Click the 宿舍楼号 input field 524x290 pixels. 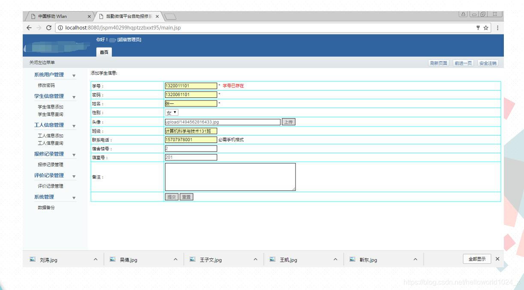191,148
